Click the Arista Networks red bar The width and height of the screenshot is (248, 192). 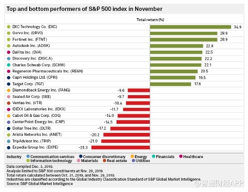coord(127,135)
